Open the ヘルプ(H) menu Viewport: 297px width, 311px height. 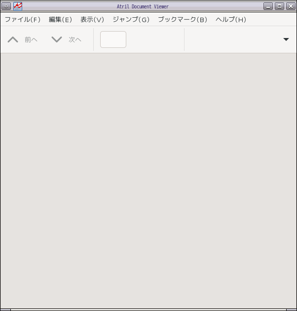point(231,19)
